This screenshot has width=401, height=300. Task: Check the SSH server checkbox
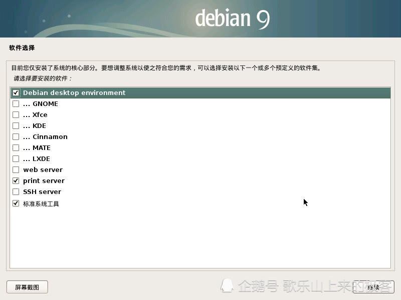pyautogui.click(x=16, y=191)
